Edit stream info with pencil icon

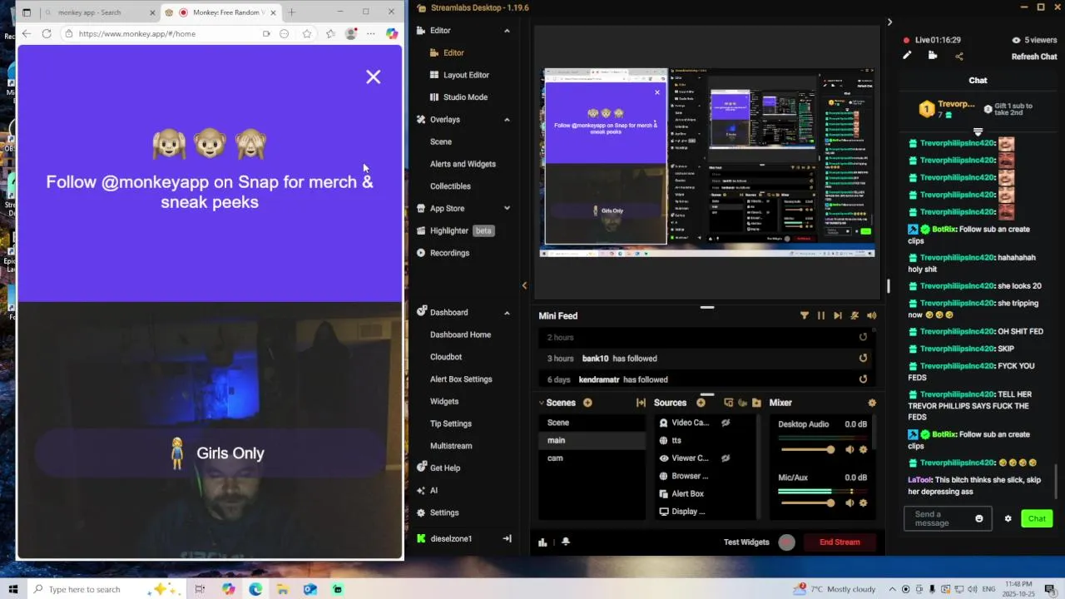pos(907,56)
